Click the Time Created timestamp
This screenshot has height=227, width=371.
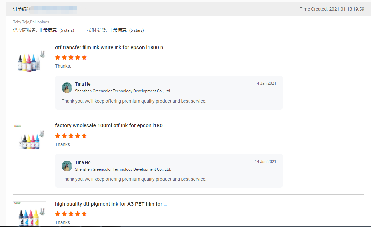(x=332, y=9)
